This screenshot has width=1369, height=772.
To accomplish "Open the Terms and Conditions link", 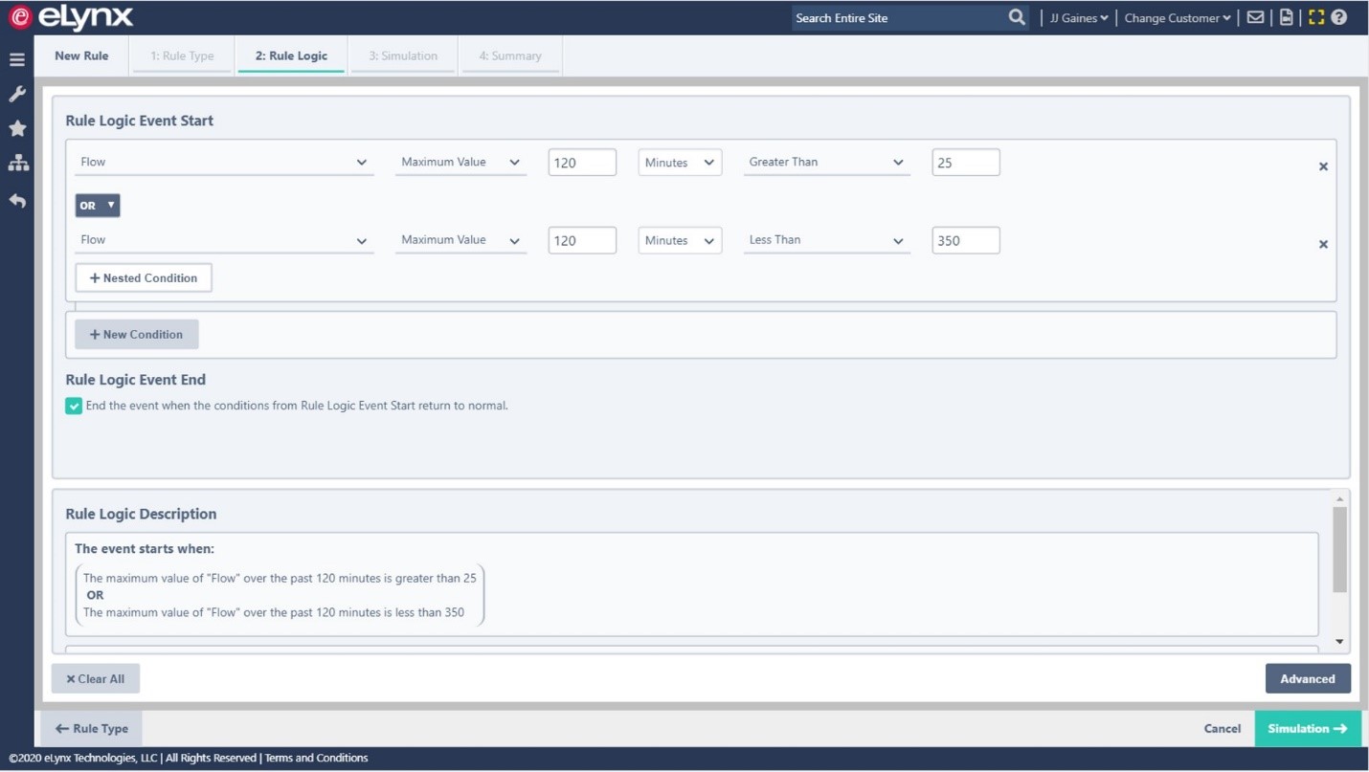I will [x=317, y=757].
